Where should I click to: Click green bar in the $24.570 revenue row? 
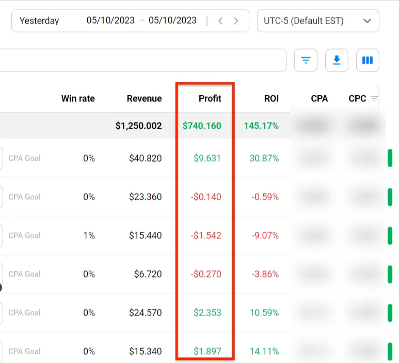click(390, 313)
